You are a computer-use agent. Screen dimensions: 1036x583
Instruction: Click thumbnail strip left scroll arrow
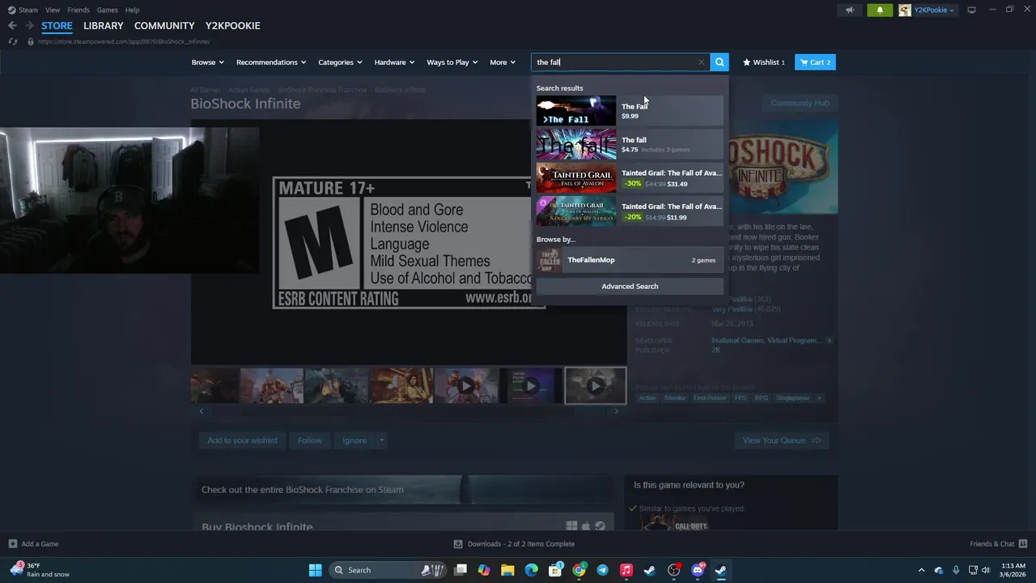[202, 411]
